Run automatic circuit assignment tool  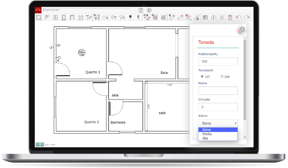coord(147,17)
